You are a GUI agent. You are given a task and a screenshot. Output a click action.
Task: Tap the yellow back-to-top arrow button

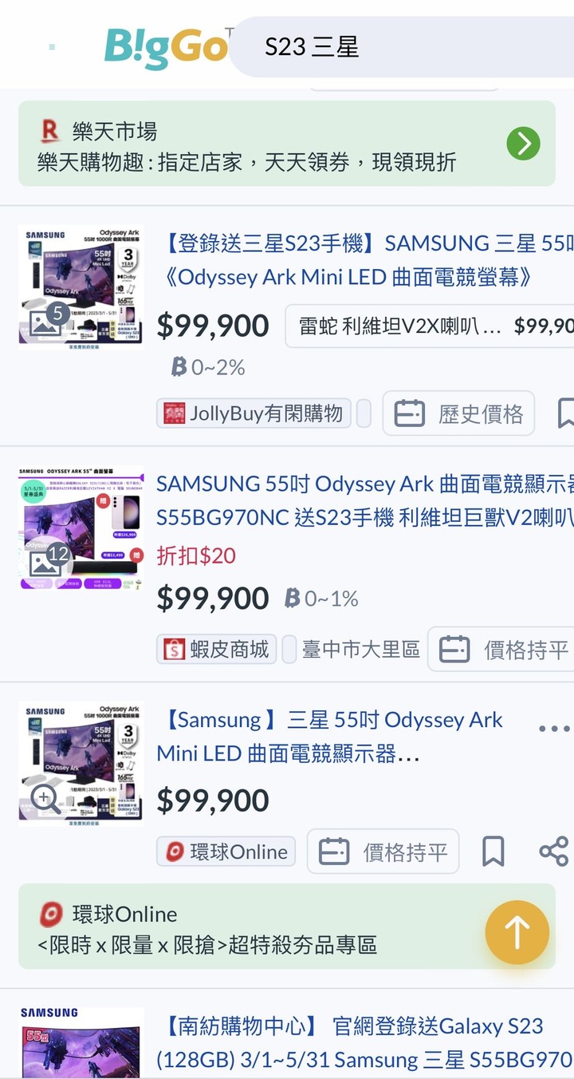click(517, 932)
